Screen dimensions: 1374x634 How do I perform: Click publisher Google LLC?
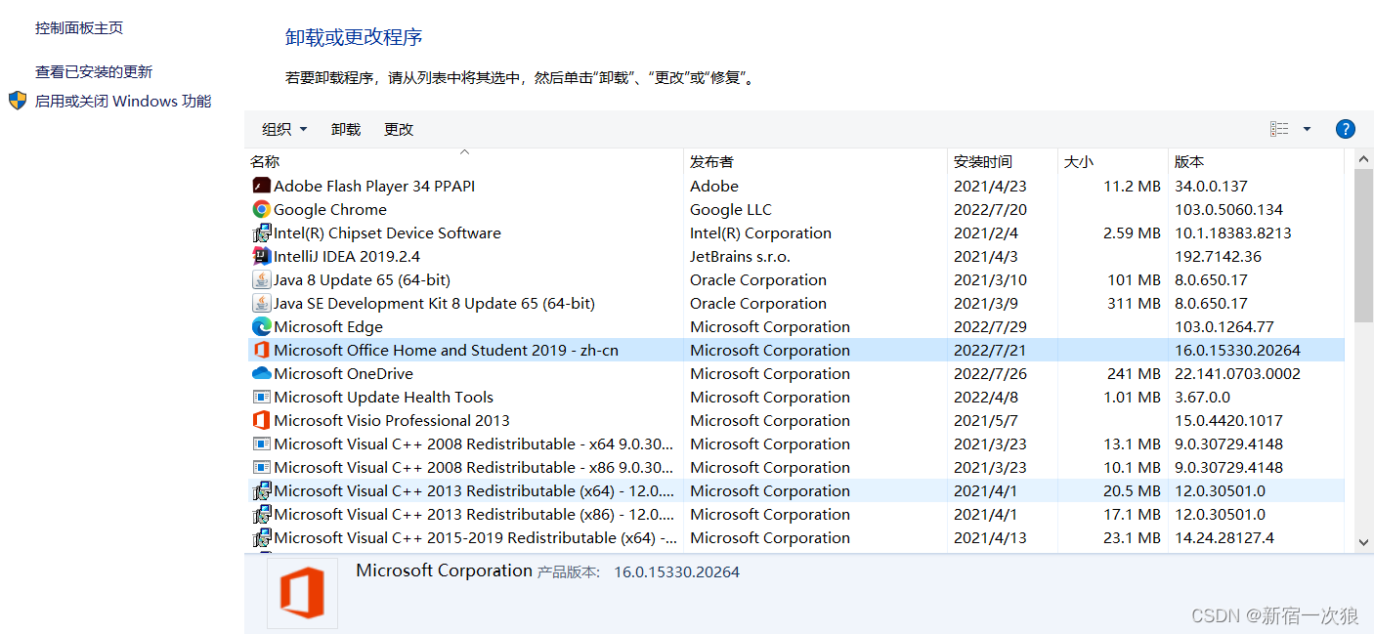point(731,209)
